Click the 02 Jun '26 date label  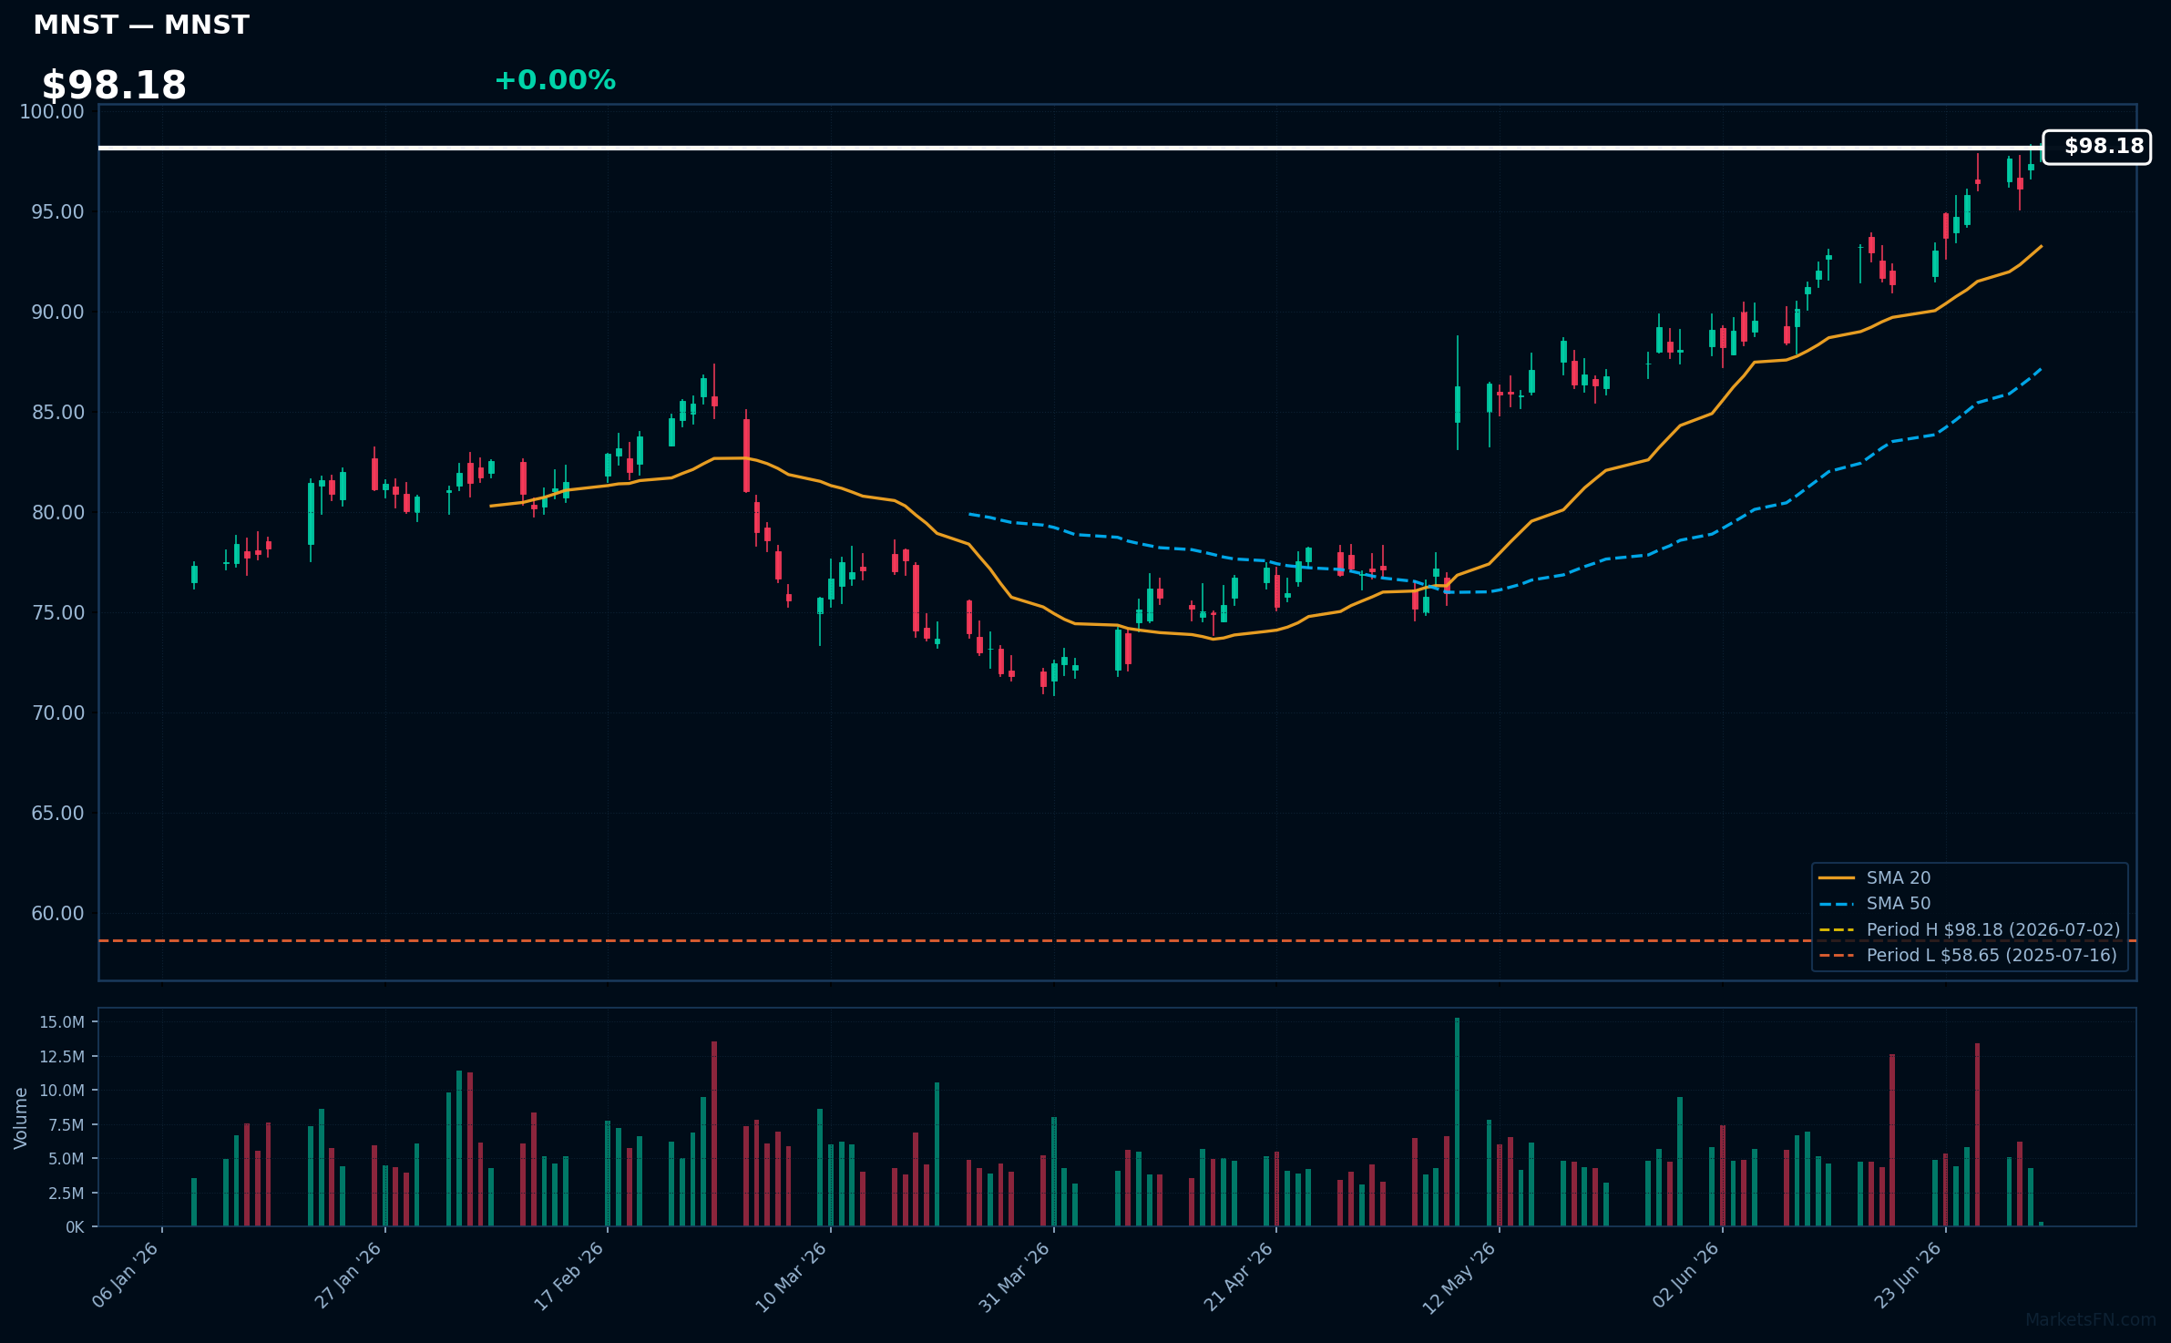coord(1685,1276)
